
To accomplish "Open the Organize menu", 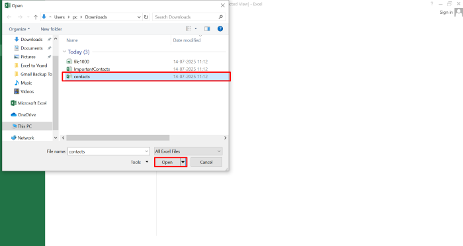I will click(x=19, y=29).
